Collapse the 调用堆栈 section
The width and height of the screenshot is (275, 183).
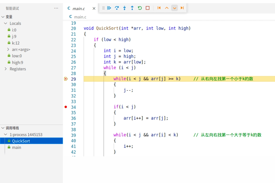point(3,128)
